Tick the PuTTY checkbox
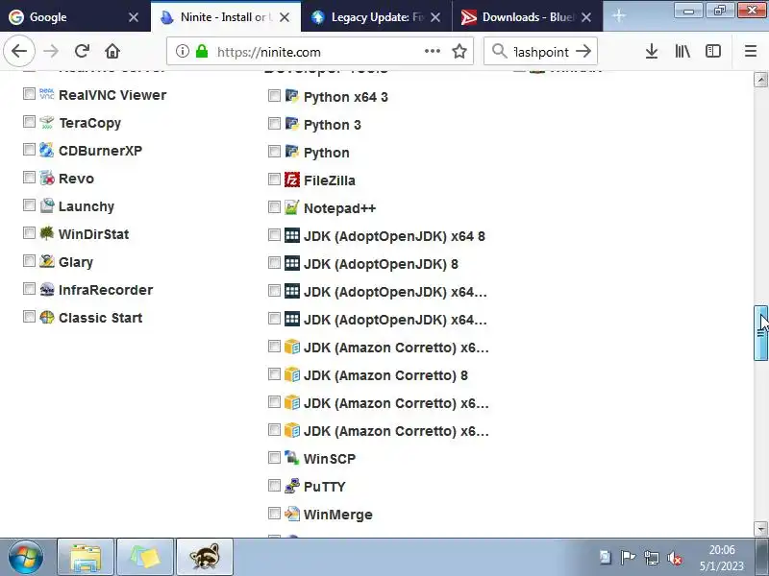This screenshot has width=769, height=576. pyautogui.click(x=274, y=485)
